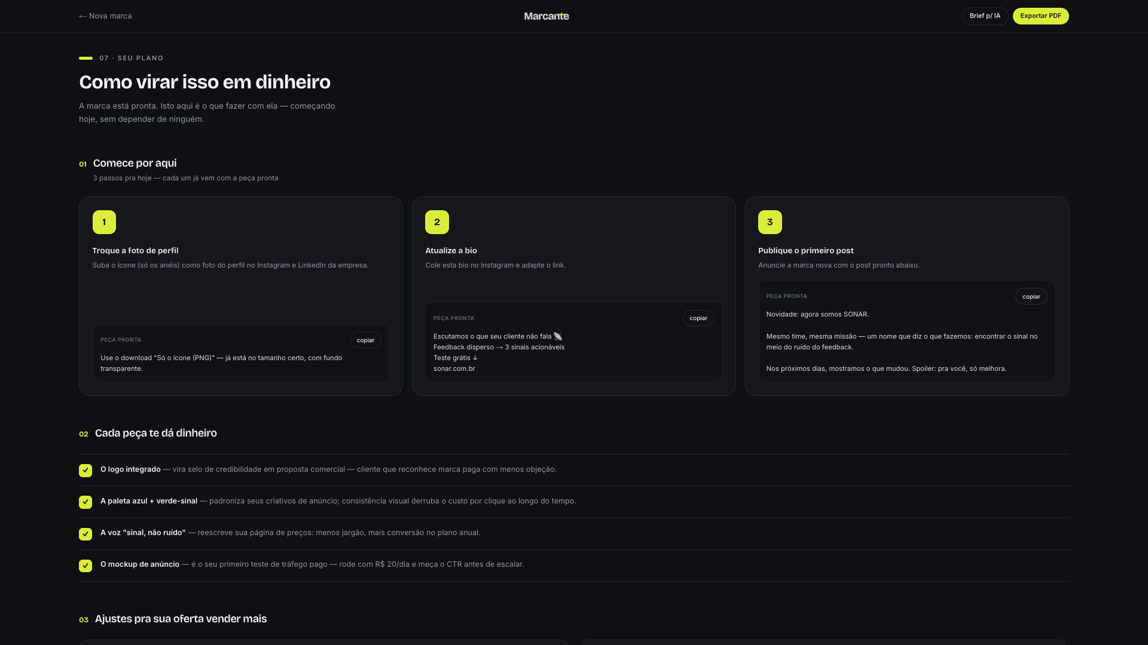Image resolution: width=1148 pixels, height=645 pixels.
Task: Click the back arrow beside Nova marca
Action: 83,16
